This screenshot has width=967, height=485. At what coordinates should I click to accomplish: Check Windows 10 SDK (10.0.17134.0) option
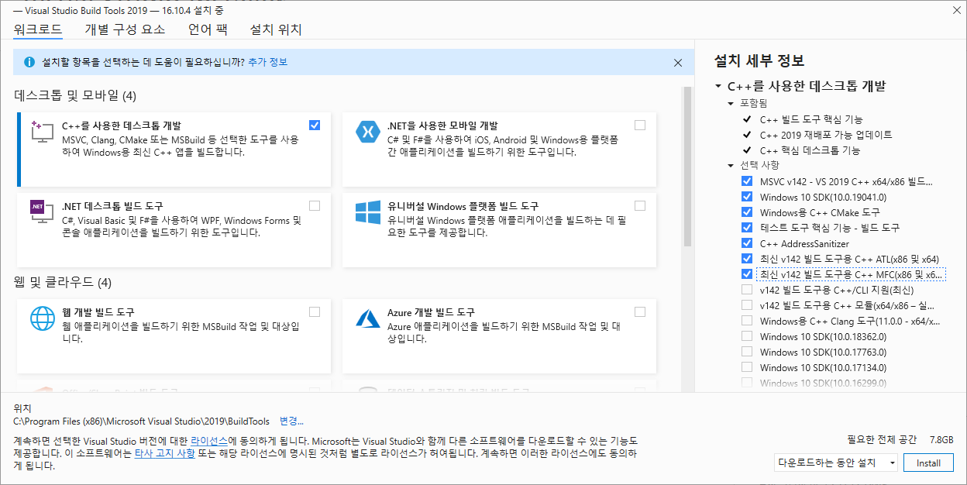pos(747,367)
